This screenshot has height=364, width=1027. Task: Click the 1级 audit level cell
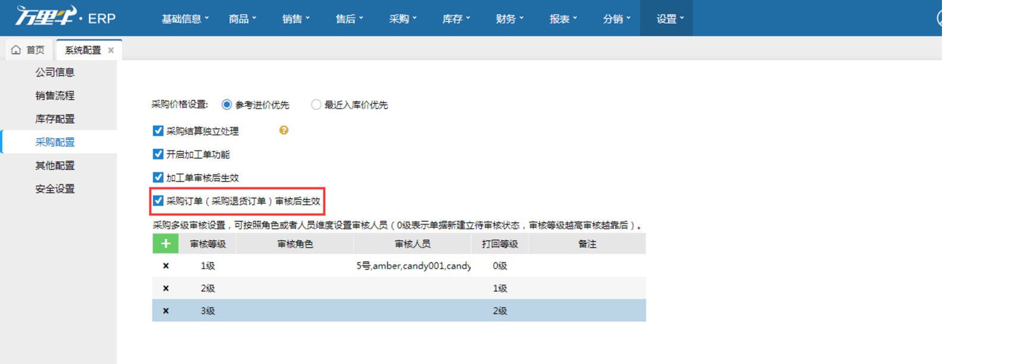click(x=208, y=266)
